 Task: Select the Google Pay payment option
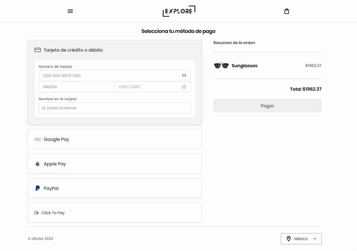coord(115,139)
